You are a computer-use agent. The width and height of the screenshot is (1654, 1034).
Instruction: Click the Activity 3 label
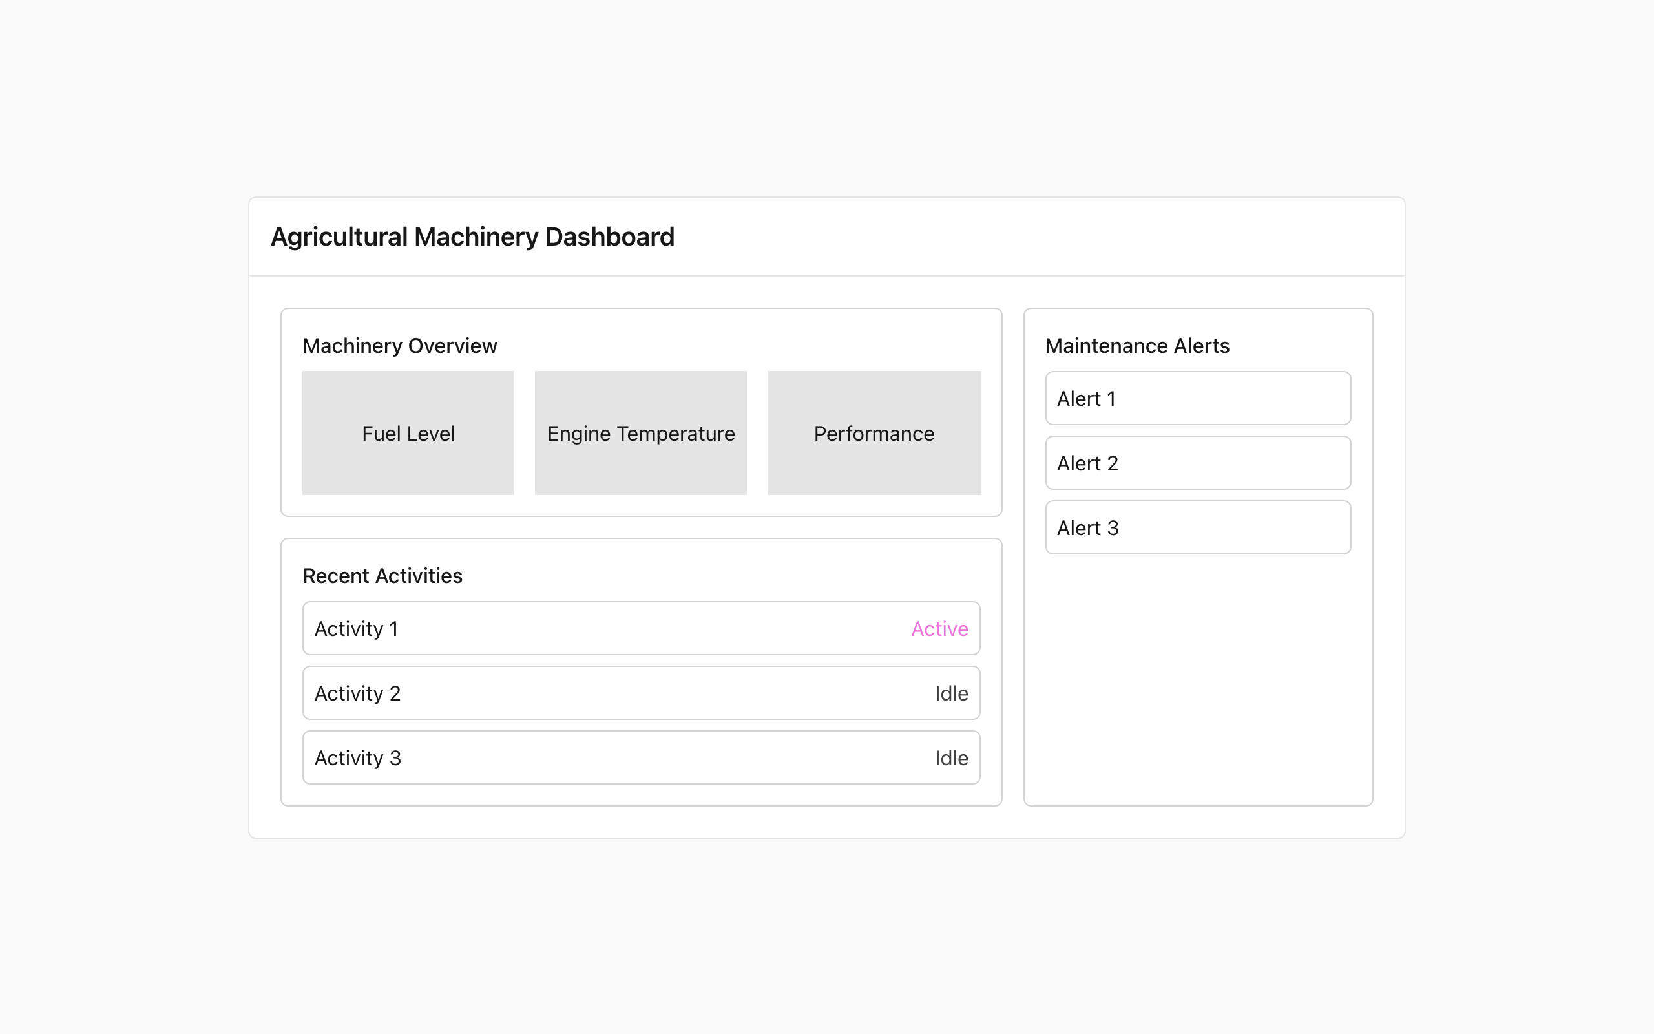point(357,757)
